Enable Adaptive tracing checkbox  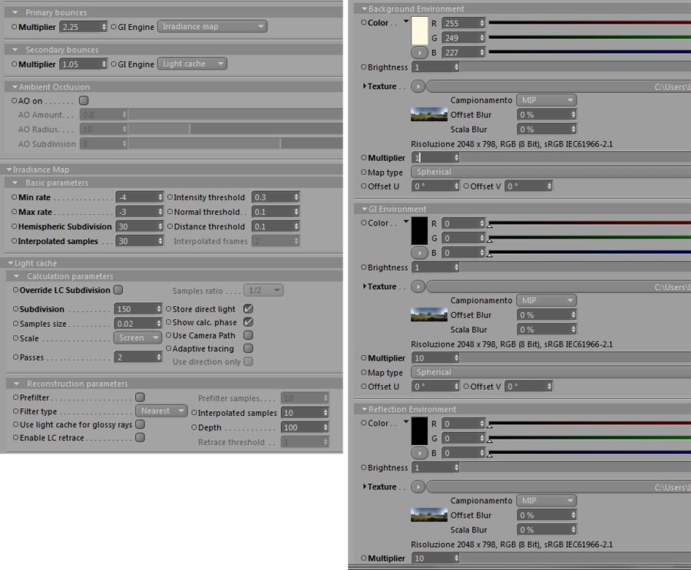pos(248,348)
